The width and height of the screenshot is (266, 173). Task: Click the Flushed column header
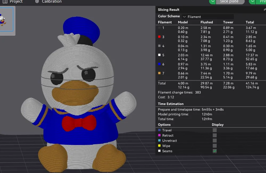207,22
